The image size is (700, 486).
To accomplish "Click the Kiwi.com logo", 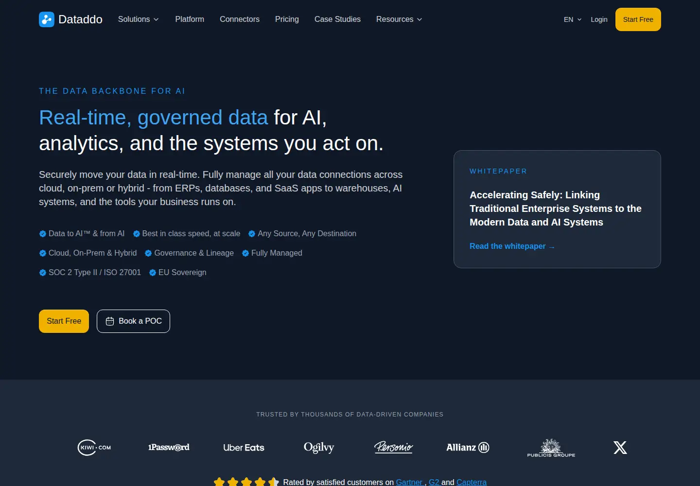I will click(94, 448).
